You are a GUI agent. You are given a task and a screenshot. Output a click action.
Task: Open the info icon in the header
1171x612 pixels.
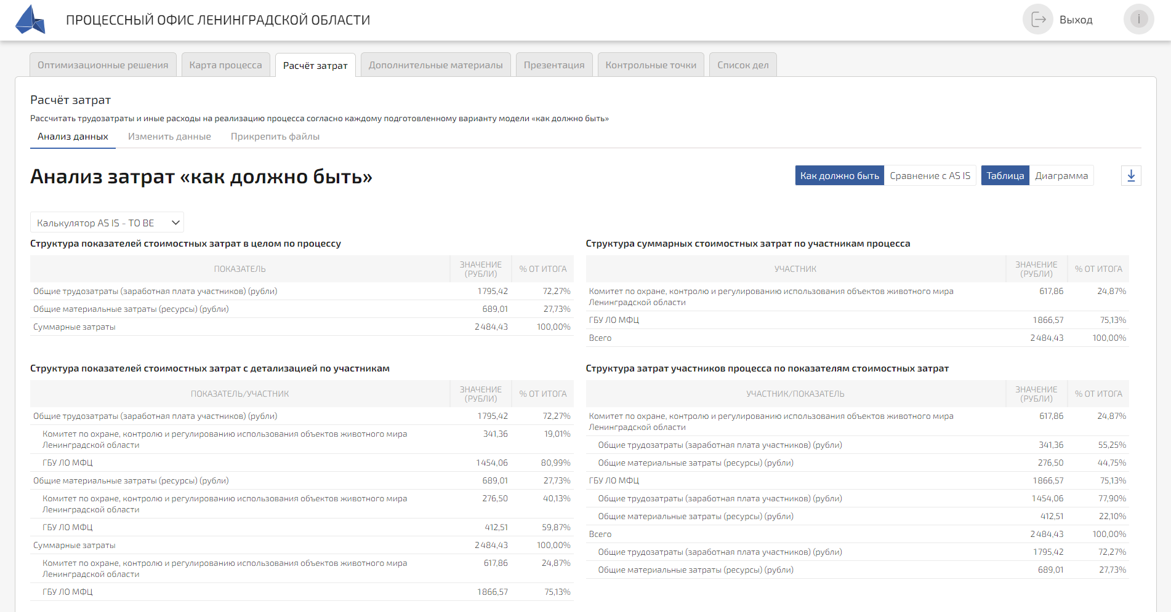pyautogui.click(x=1138, y=20)
